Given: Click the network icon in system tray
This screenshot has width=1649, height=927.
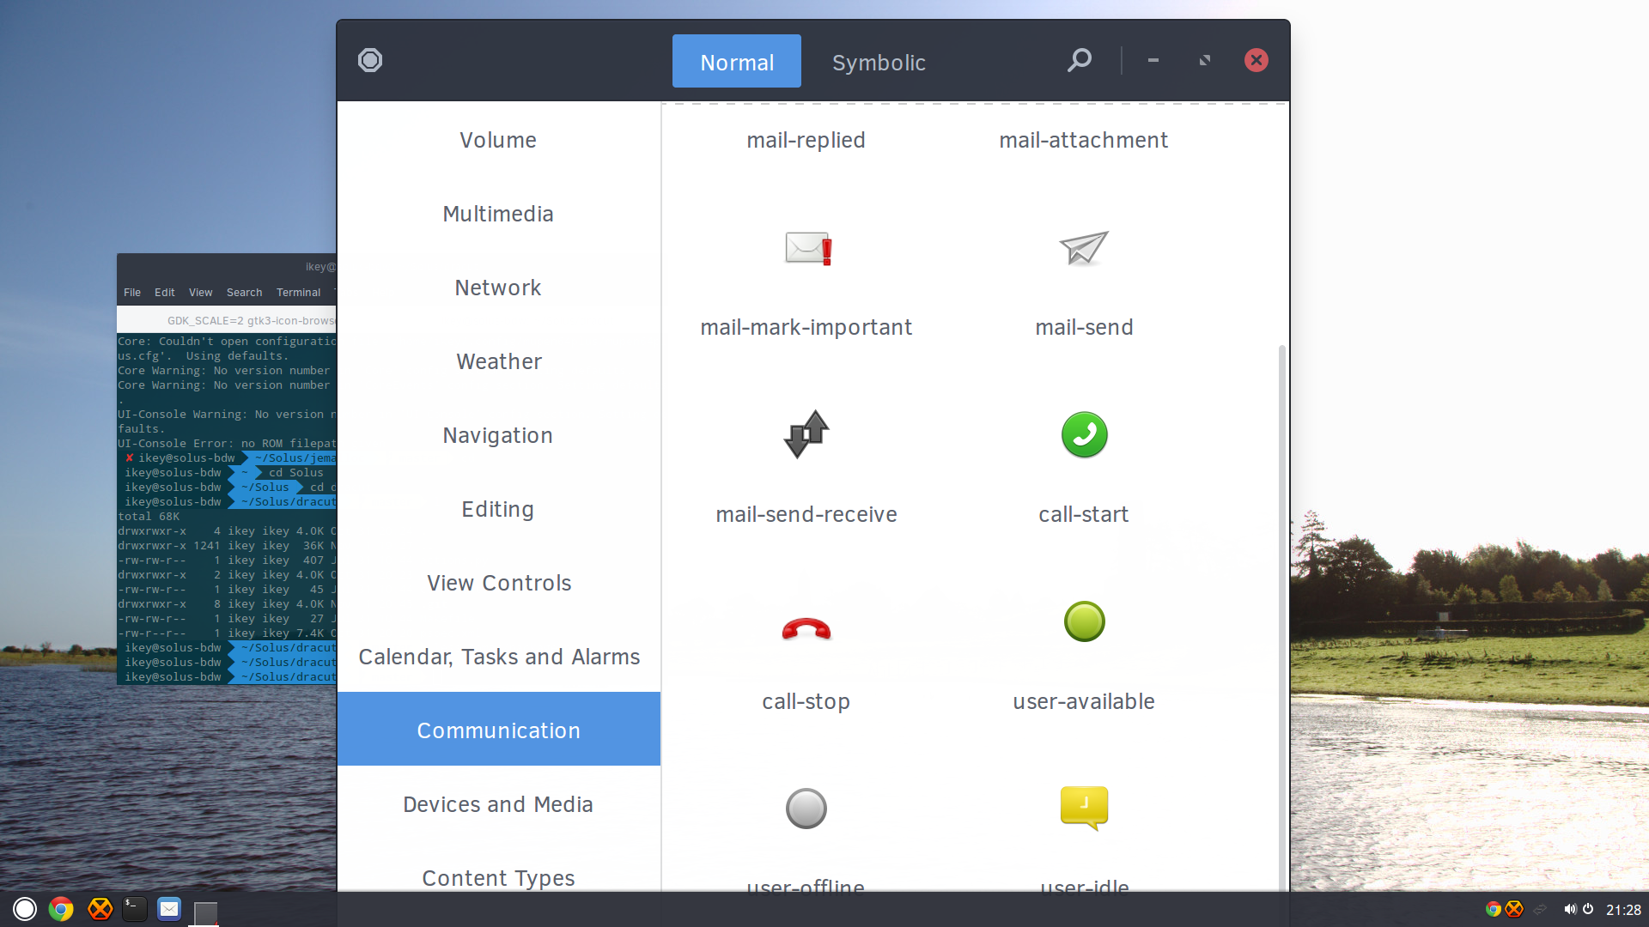Looking at the screenshot, I should pyautogui.click(x=1540, y=909).
